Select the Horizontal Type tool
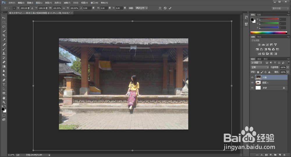This screenshot has width=291, height=157. [x=4, y=84]
